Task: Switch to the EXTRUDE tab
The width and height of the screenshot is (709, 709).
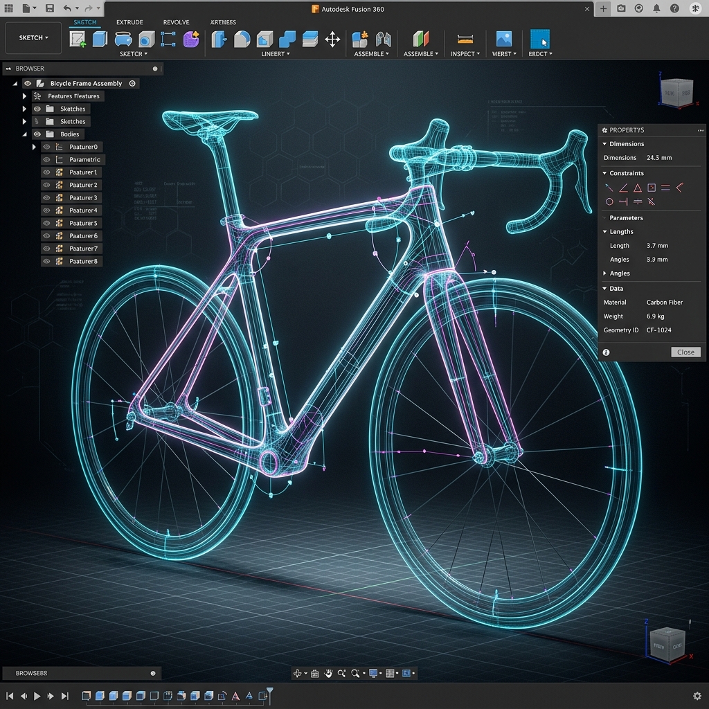Action: (129, 22)
